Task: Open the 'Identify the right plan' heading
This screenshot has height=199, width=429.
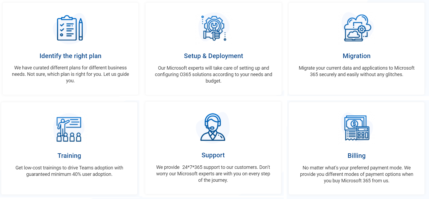Action: [x=71, y=56]
